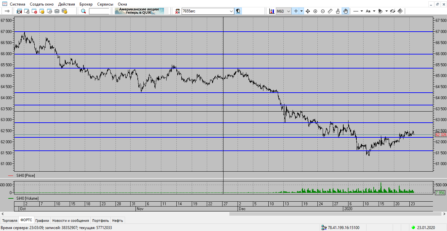447x231 pixels.
Task: Click the window-with-coins positions icon
Action: coord(42,11)
